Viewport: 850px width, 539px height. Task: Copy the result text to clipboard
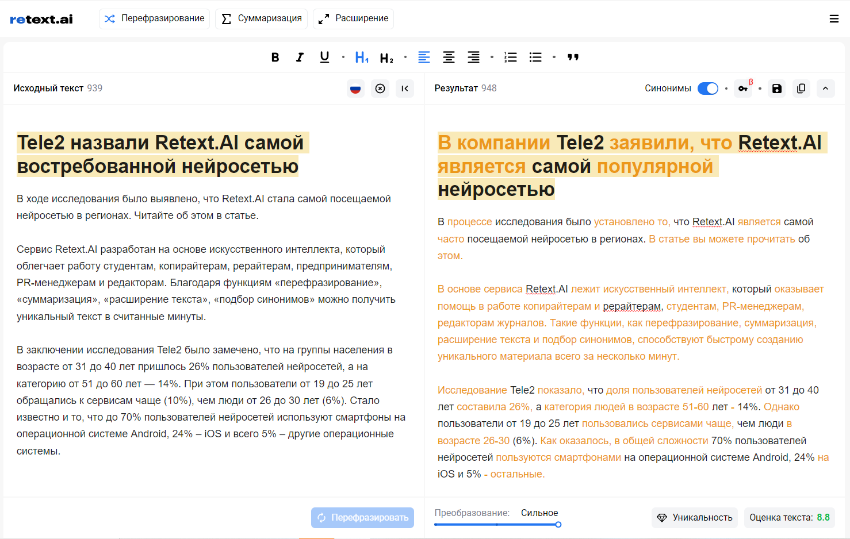tap(801, 88)
